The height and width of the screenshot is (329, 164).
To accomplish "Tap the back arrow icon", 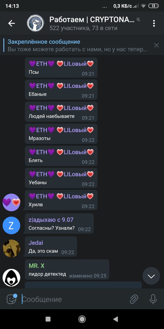I will 12,23.
